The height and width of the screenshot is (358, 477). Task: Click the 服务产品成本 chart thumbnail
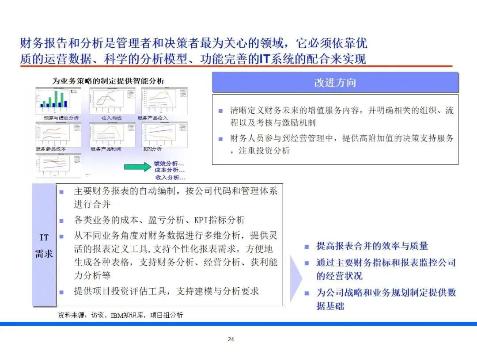pos(58,134)
